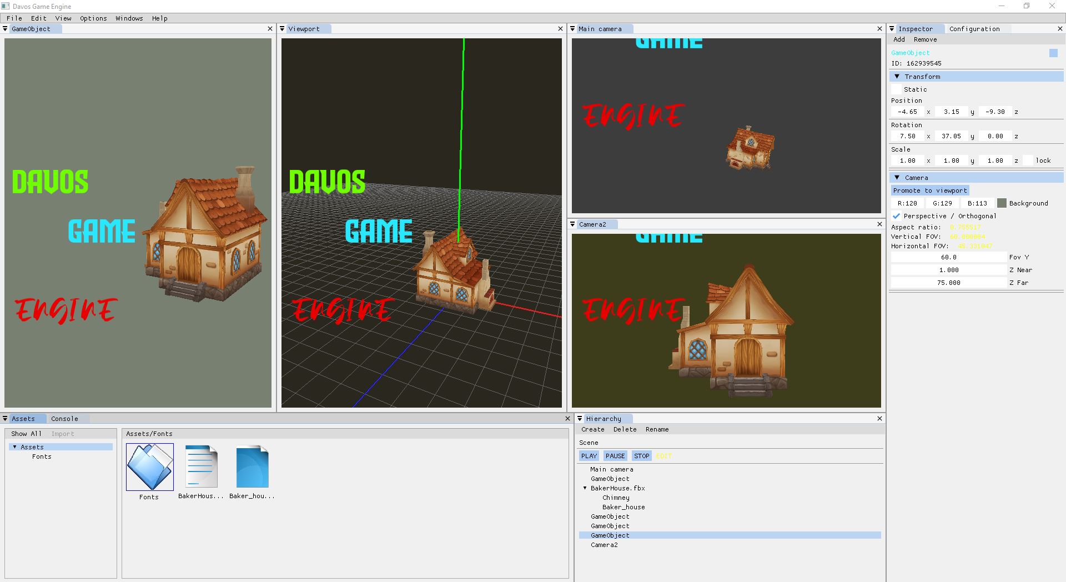Collapse the Assets panel arrow
Image resolution: width=1066 pixels, height=582 pixels.
(6, 419)
